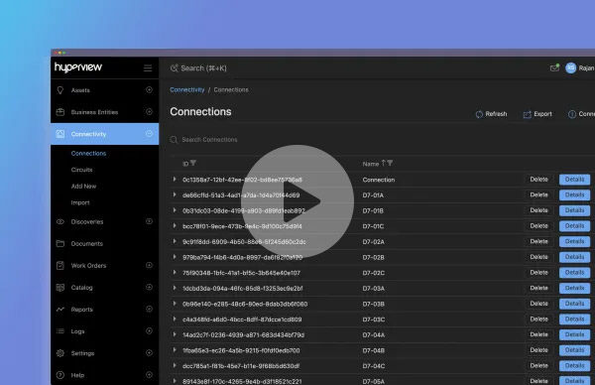
Task: Click the Export button
Action: 537,114
